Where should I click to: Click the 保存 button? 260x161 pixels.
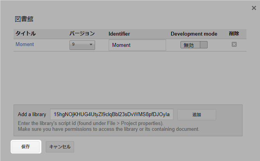[26, 147]
